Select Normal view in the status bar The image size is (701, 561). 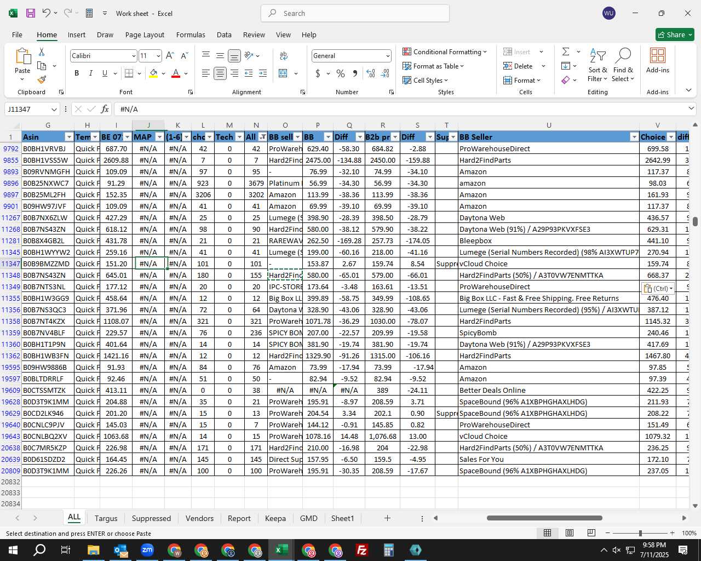[547, 533]
